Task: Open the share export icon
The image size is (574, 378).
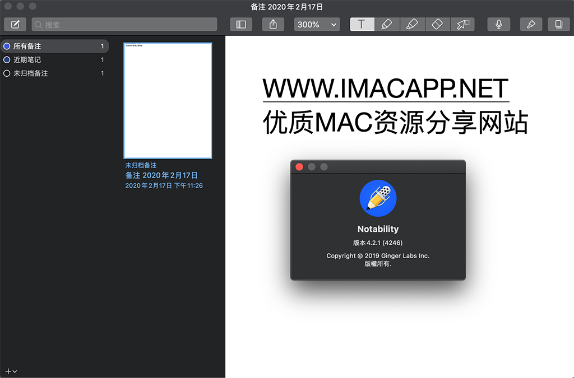Action: [273, 25]
